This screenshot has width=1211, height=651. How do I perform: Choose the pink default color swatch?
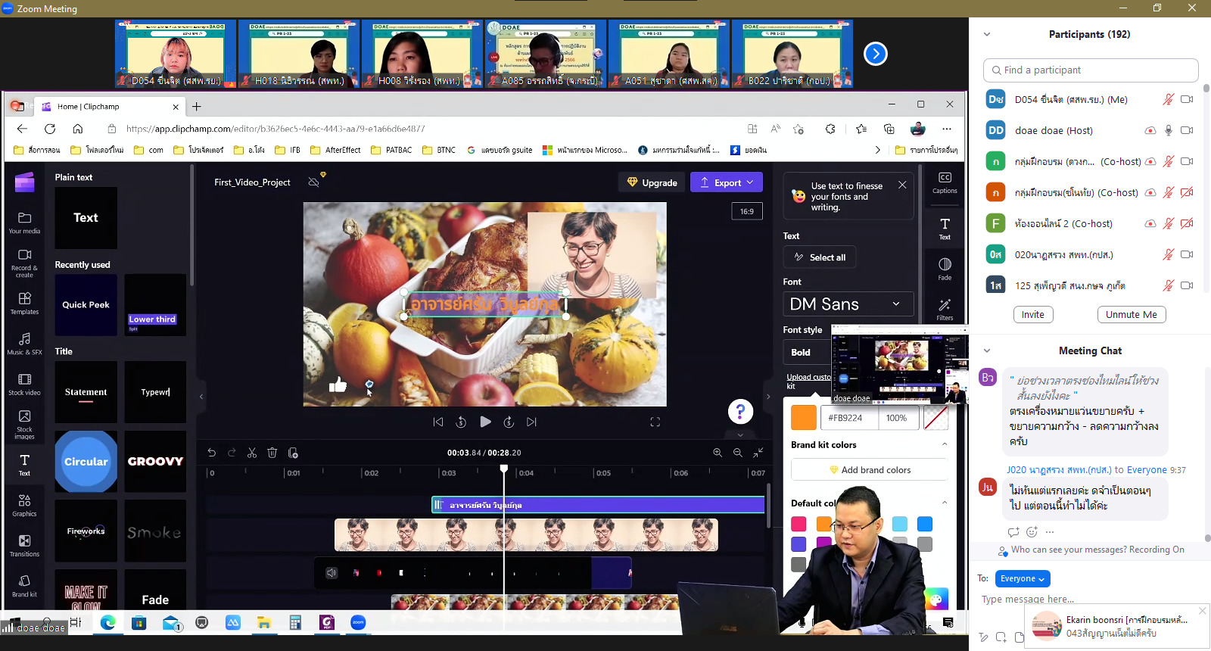(799, 524)
